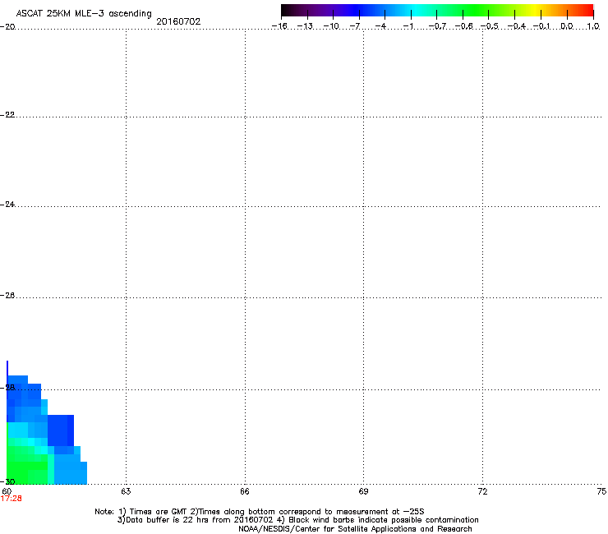Image resolution: width=608 pixels, height=534 pixels.
Task: Click the -28 latitude axis label
Action: [7, 388]
